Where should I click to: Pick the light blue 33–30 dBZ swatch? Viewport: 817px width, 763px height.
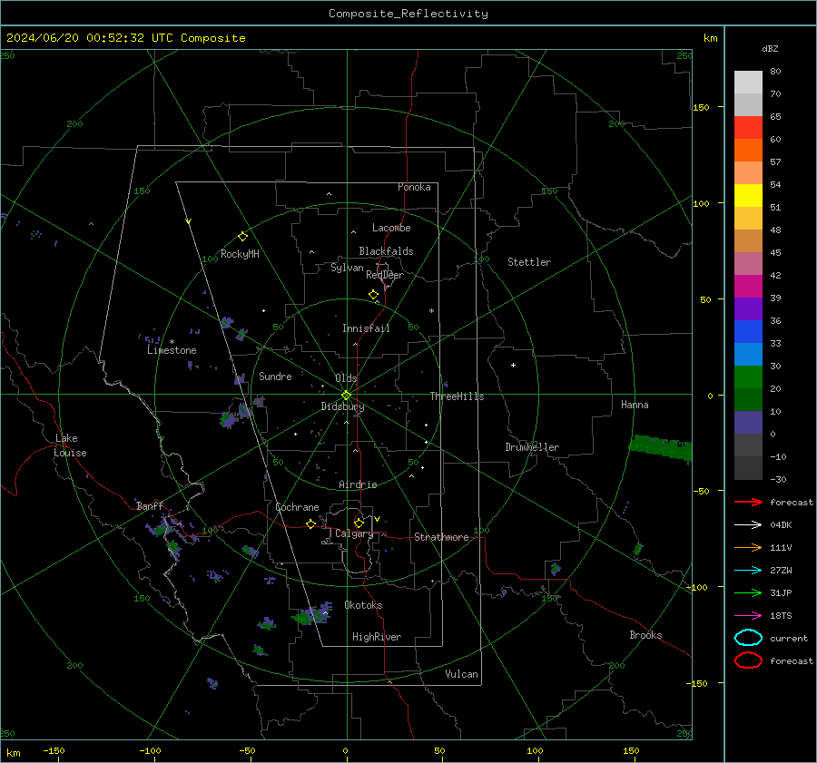(748, 354)
